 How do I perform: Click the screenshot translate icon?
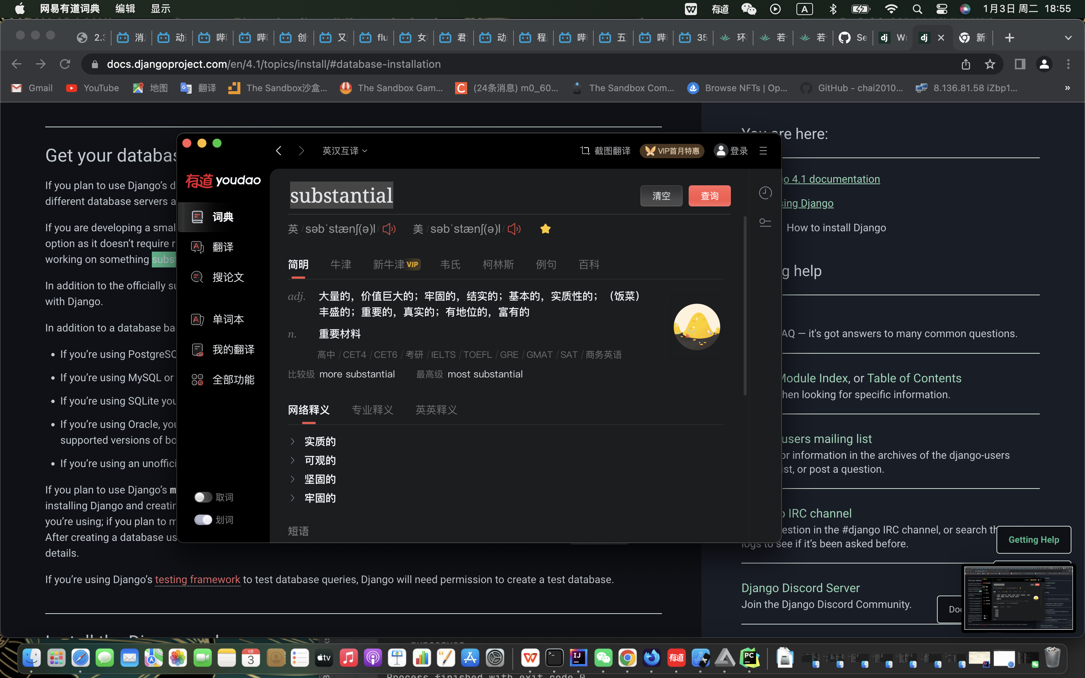coord(585,151)
